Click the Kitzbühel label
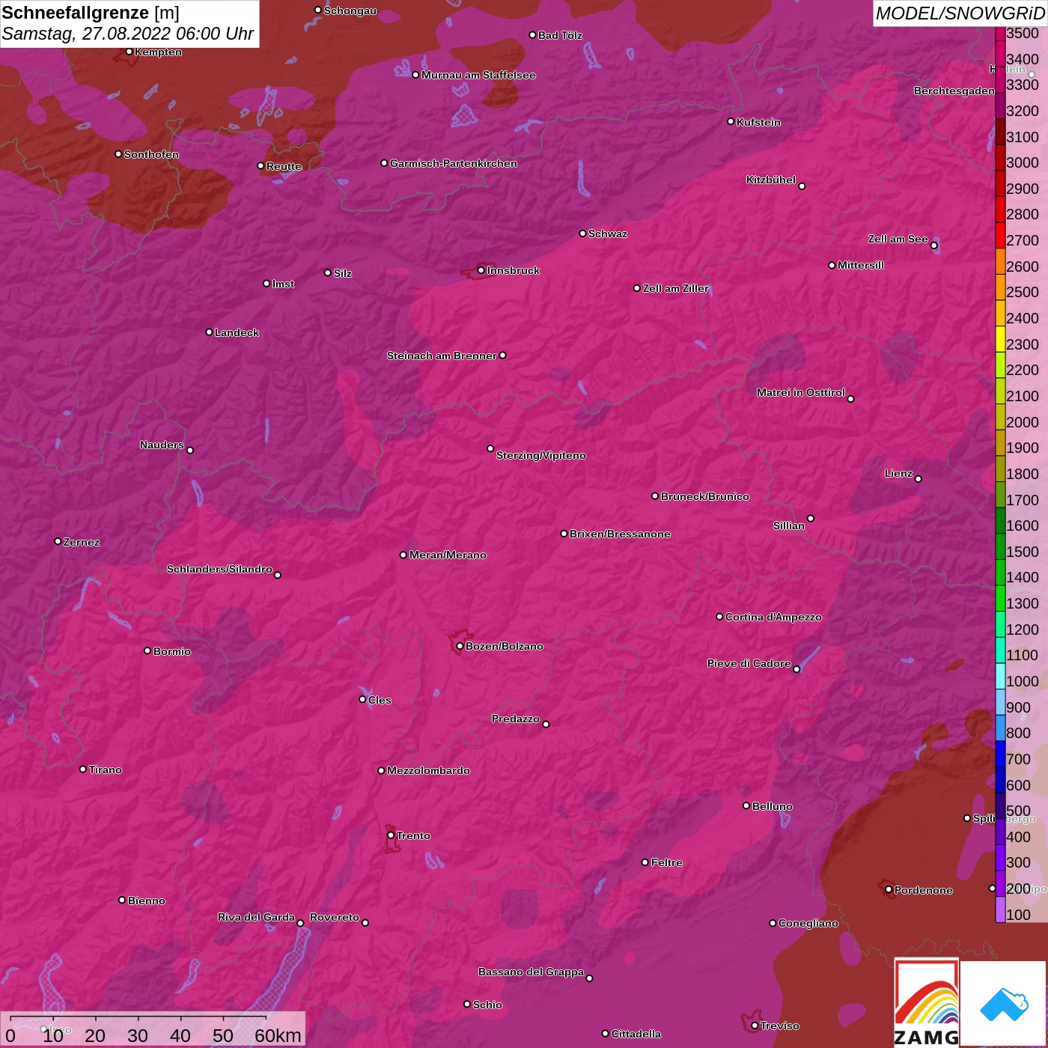The image size is (1048, 1048). click(771, 180)
